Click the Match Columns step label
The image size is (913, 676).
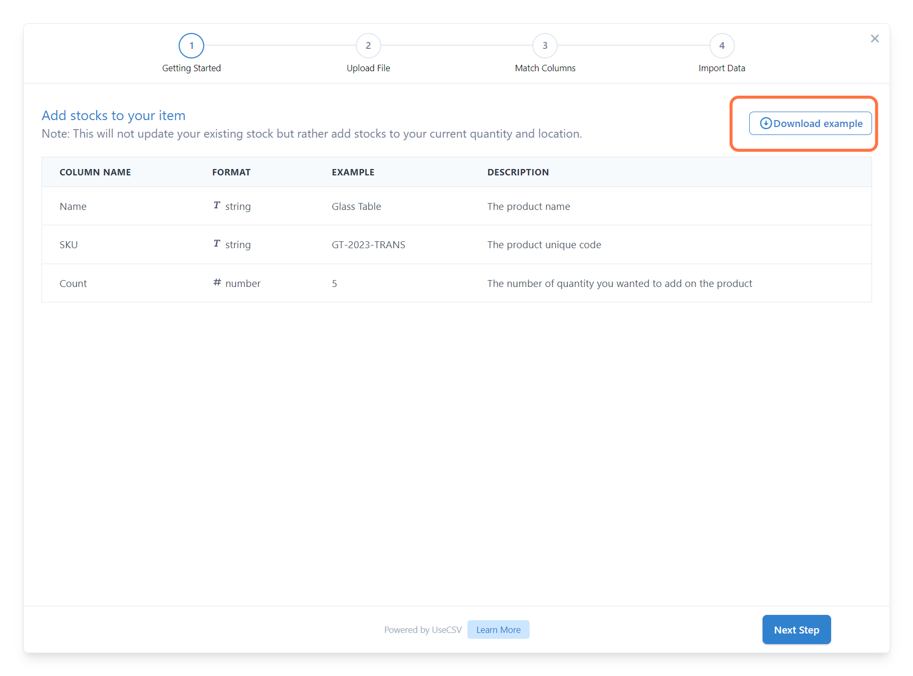pyautogui.click(x=545, y=68)
